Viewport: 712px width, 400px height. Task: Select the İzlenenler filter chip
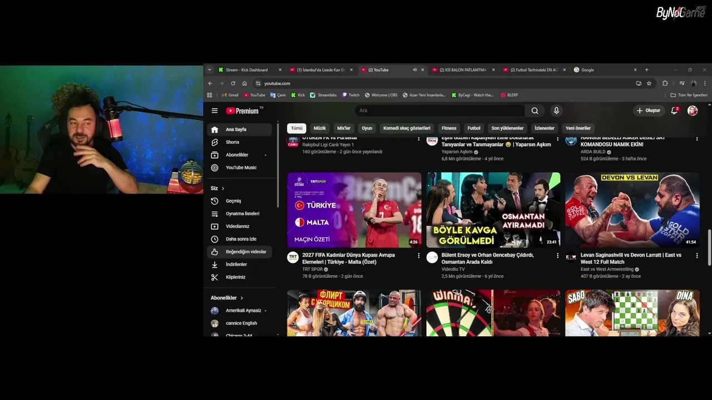coord(545,128)
